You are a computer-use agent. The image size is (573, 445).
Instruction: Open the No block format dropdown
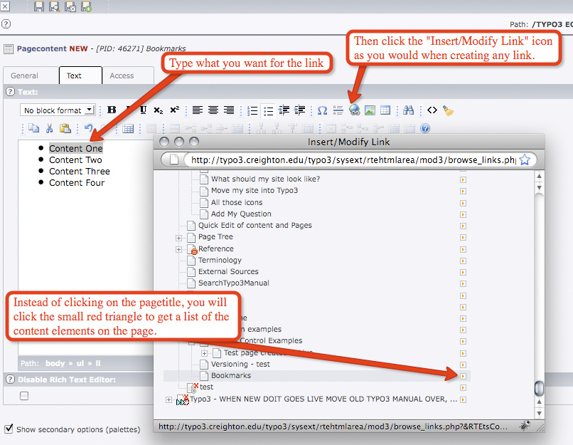[x=59, y=110]
